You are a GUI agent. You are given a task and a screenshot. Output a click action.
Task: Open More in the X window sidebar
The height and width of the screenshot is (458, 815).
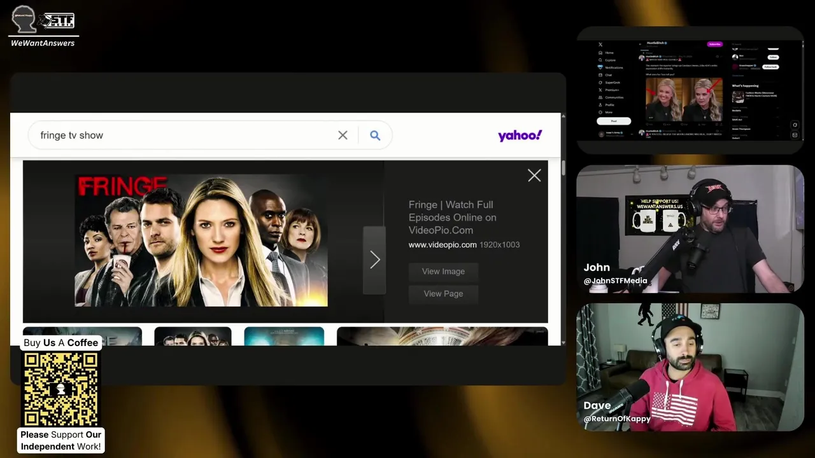coord(606,113)
